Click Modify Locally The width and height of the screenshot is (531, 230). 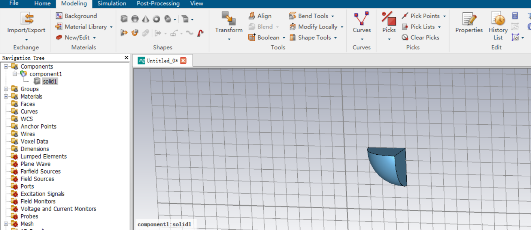[x=313, y=27]
